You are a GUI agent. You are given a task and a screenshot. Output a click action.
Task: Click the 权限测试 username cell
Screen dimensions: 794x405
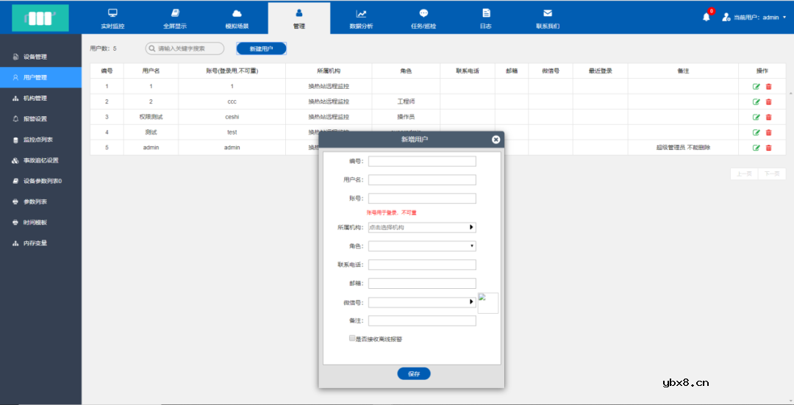click(x=151, y=117)
